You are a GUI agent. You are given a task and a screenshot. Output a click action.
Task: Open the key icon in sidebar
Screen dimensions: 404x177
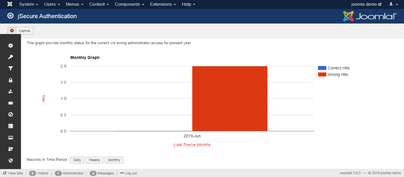10,57
